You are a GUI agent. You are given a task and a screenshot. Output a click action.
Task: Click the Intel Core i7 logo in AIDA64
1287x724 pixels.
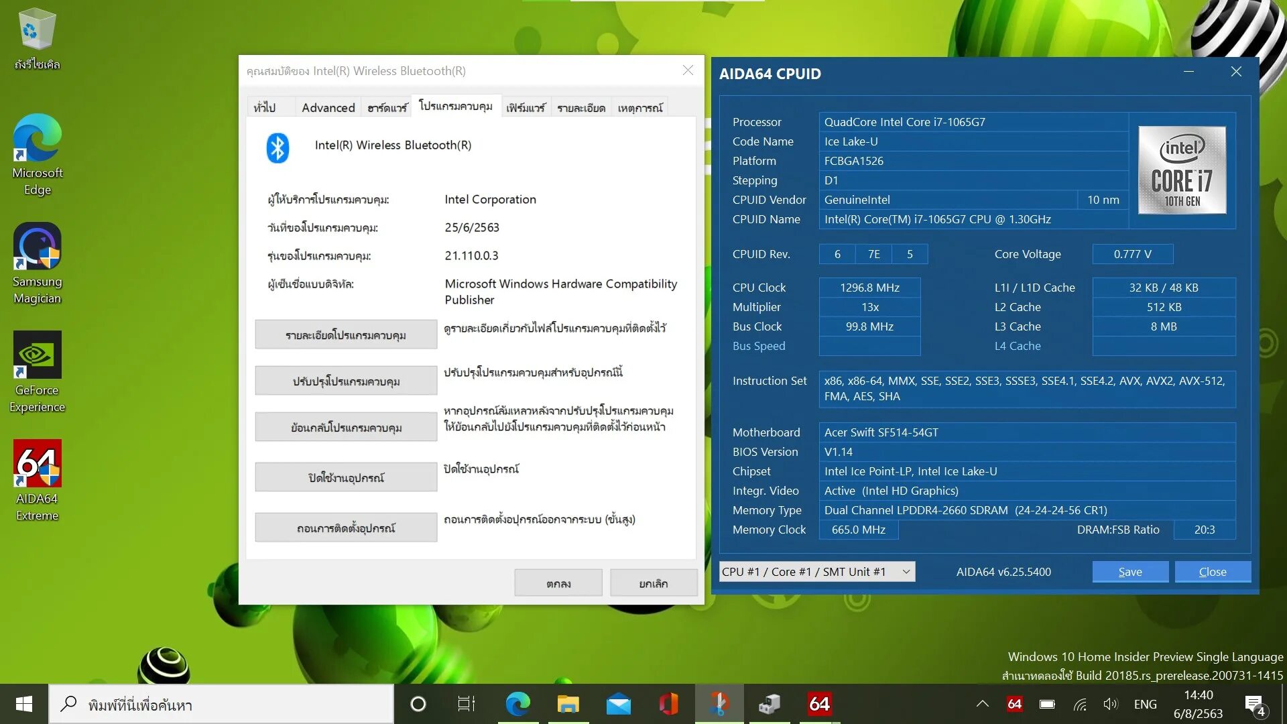[1182, 170]
